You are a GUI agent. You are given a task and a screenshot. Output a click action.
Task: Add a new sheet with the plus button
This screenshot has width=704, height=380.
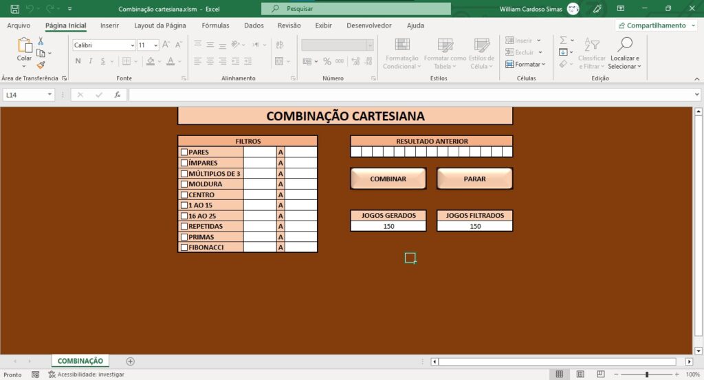click(130, 361)
